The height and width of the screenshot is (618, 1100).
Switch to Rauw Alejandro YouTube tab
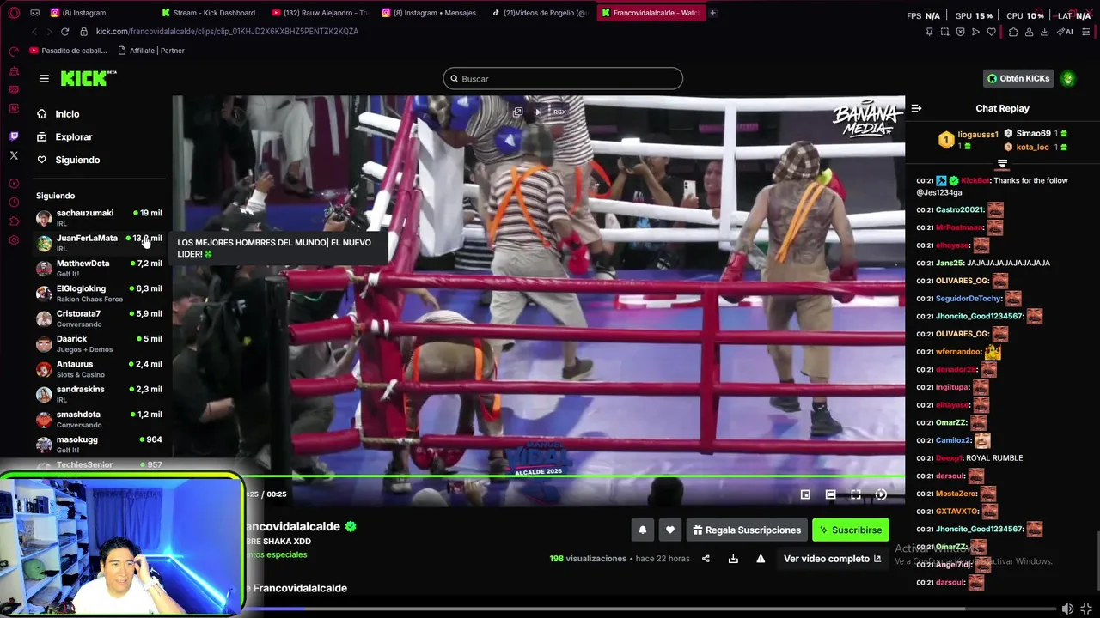click(x=320, y=13)
